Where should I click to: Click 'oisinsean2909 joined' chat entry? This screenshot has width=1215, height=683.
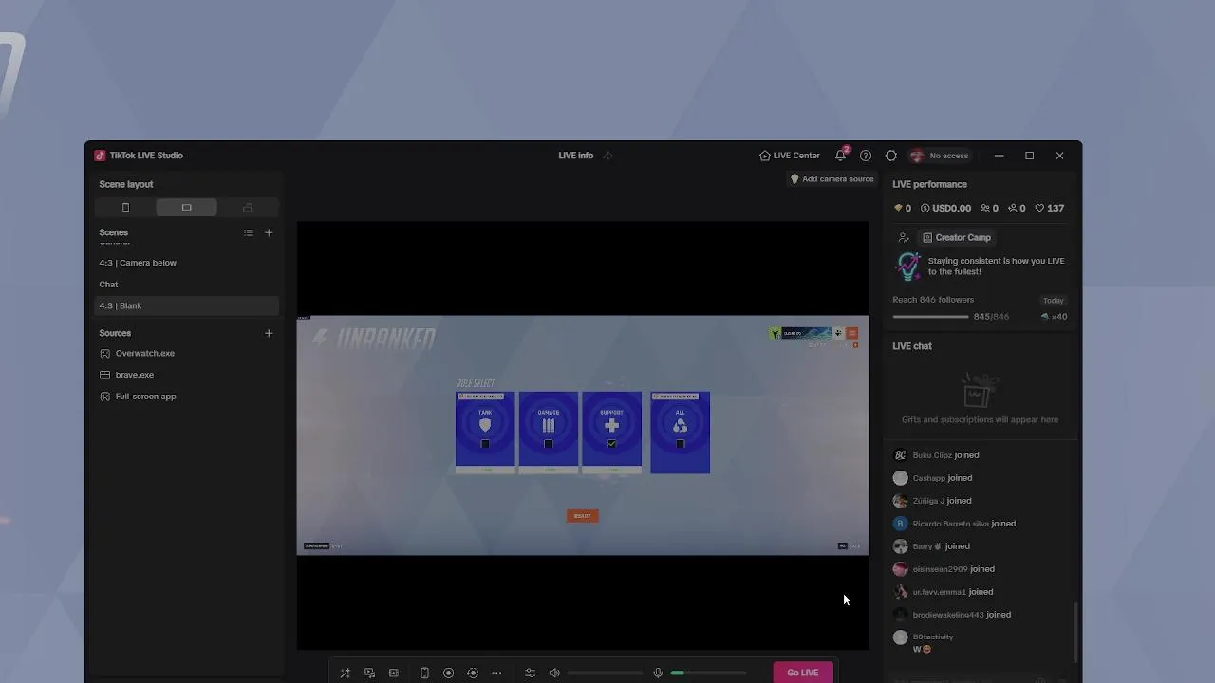[944, 569]
